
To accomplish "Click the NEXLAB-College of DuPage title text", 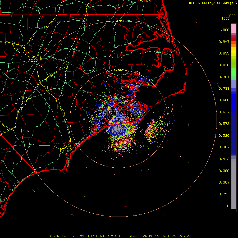I will point(211,3).
